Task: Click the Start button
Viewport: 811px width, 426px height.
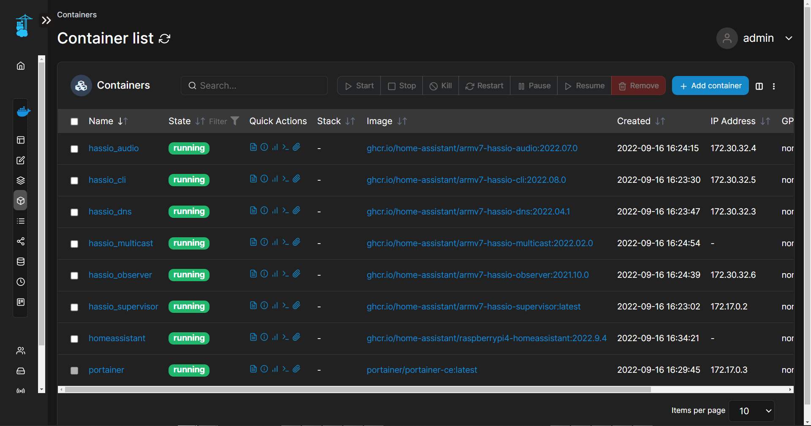Action: (359, 86)
